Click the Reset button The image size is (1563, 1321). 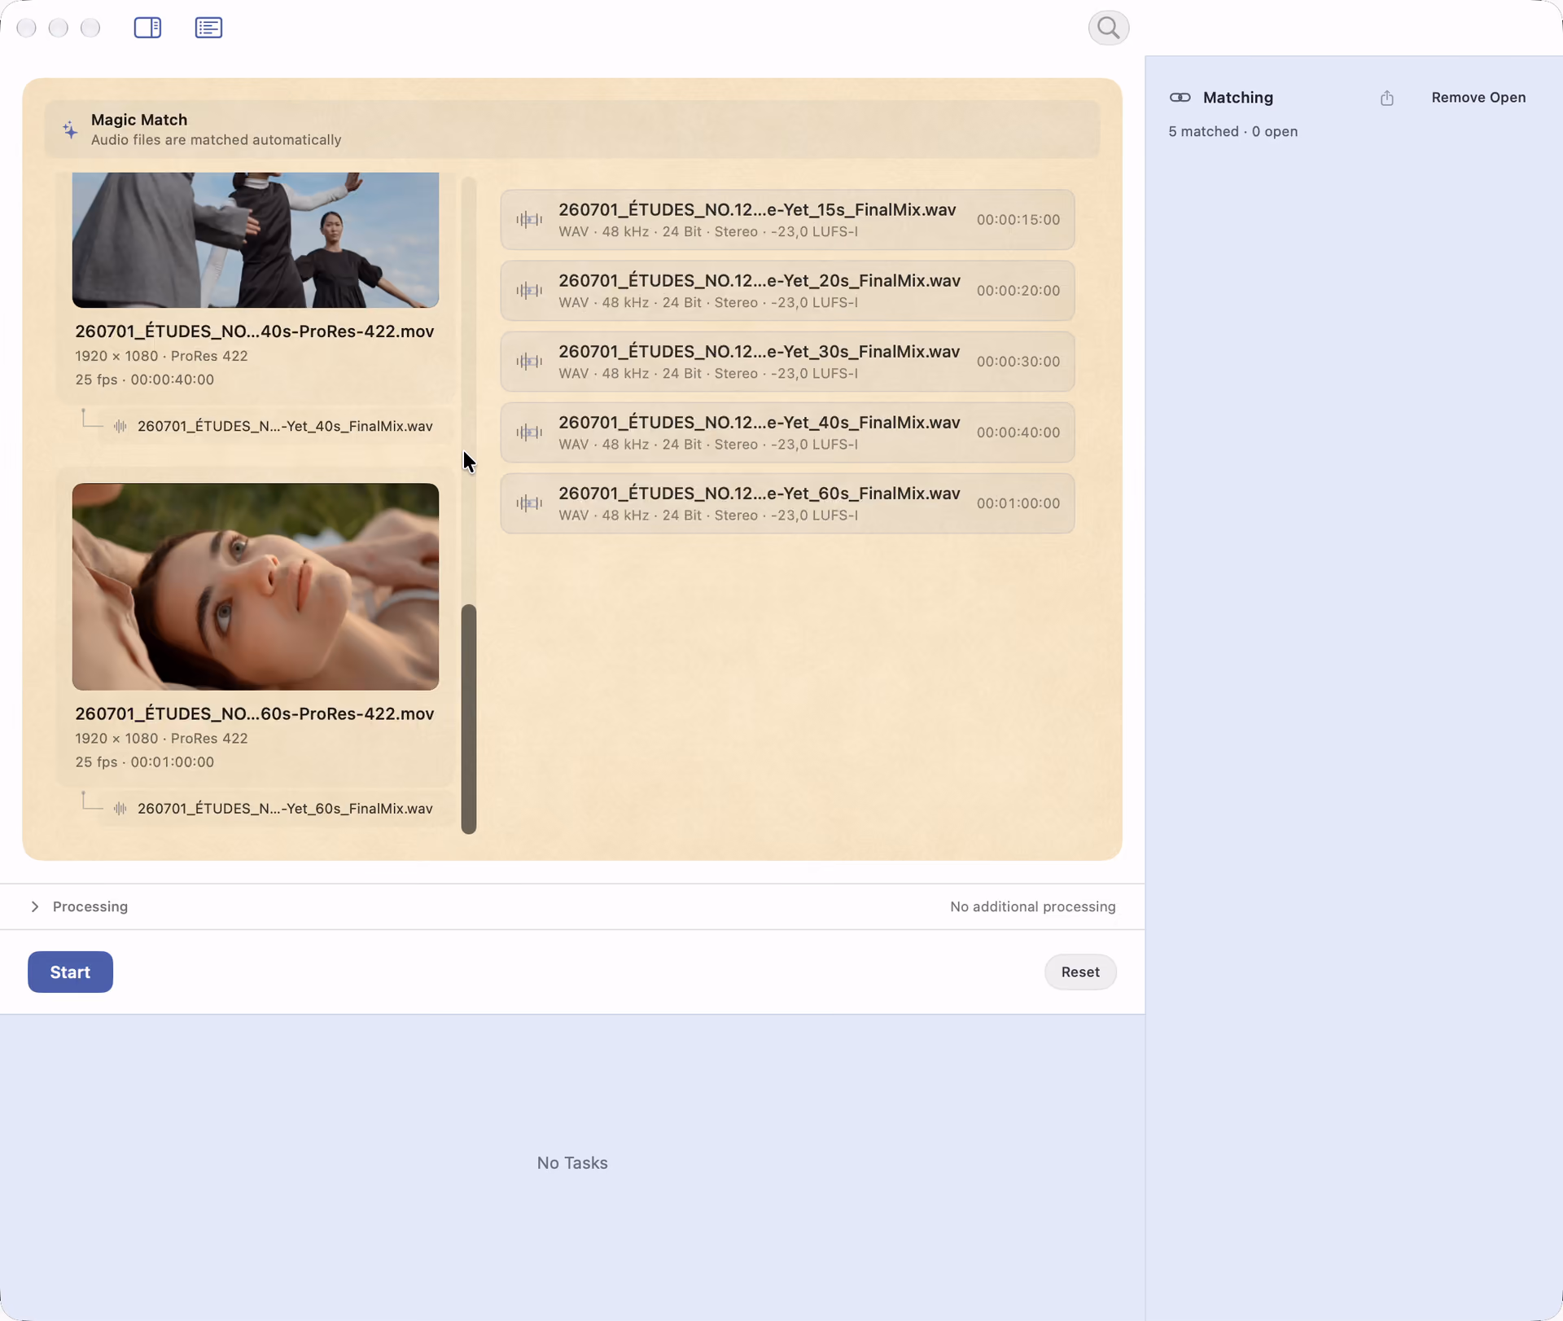pyautogui.click(x=1080, y=972)
